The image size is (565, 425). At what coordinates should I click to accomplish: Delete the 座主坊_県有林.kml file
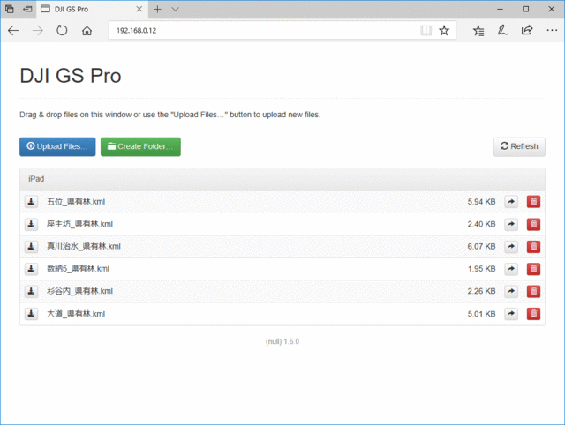(x=533, y=224)
